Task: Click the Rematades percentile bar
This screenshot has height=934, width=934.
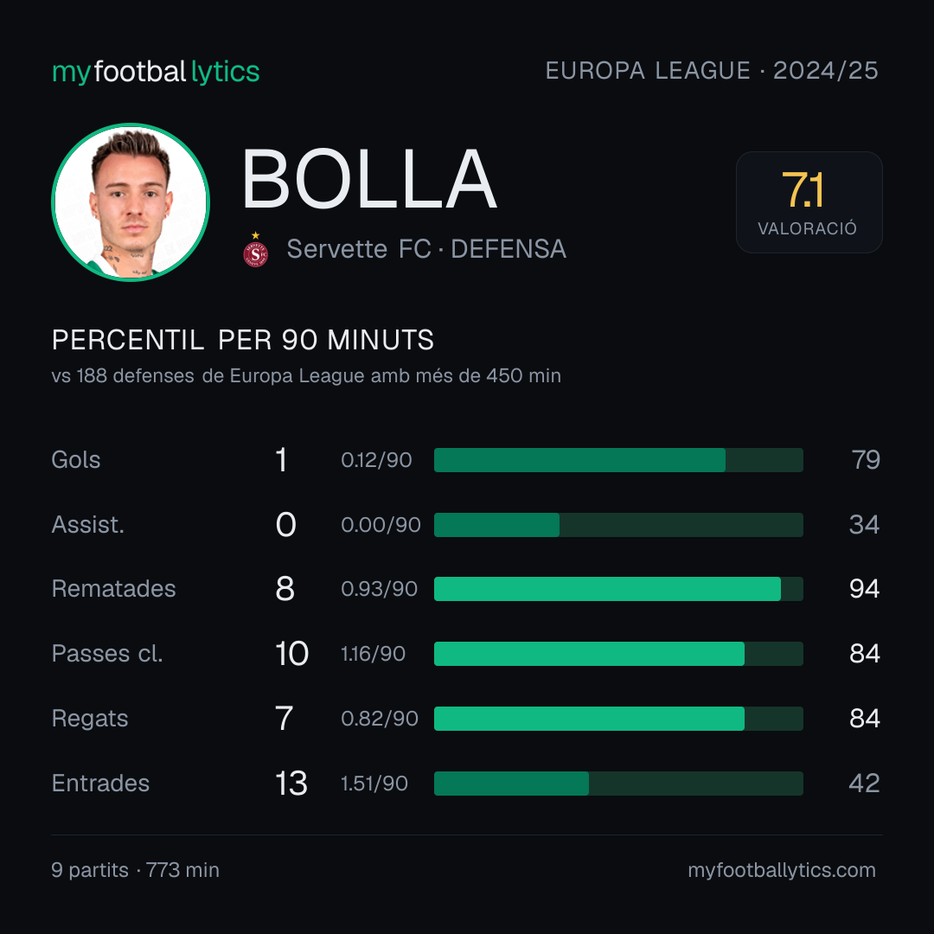Action: [618, 589]
